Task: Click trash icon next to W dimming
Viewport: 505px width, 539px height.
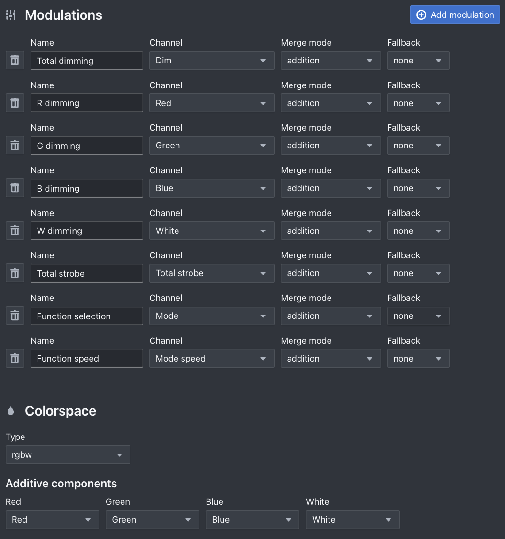Action: tap(15, 231)
